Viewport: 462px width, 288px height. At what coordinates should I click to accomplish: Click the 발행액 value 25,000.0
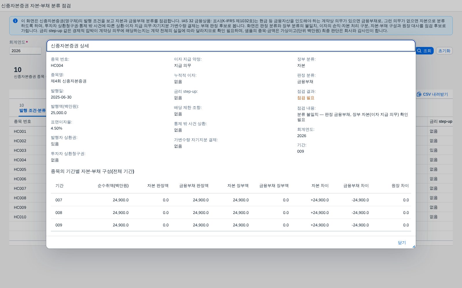59,113
